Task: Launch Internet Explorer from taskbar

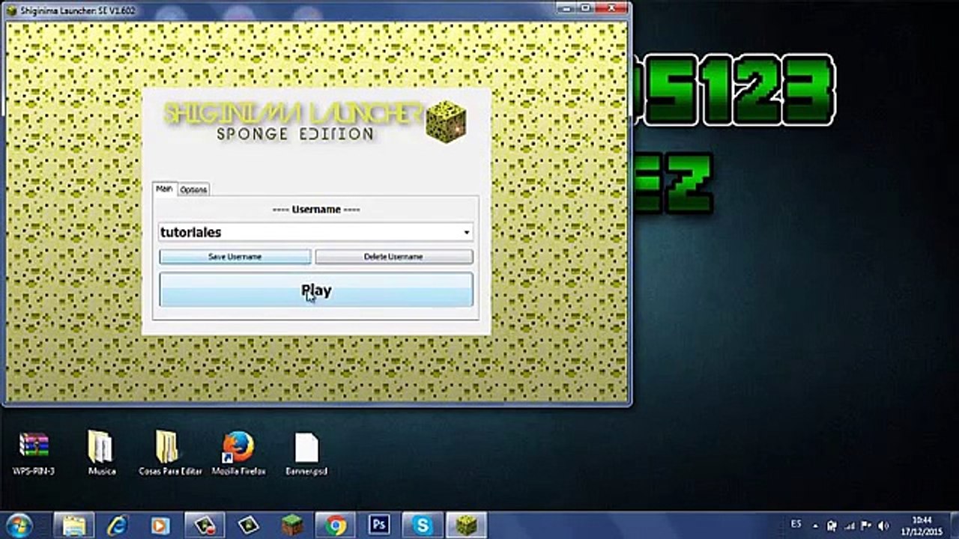Action: 117,526
